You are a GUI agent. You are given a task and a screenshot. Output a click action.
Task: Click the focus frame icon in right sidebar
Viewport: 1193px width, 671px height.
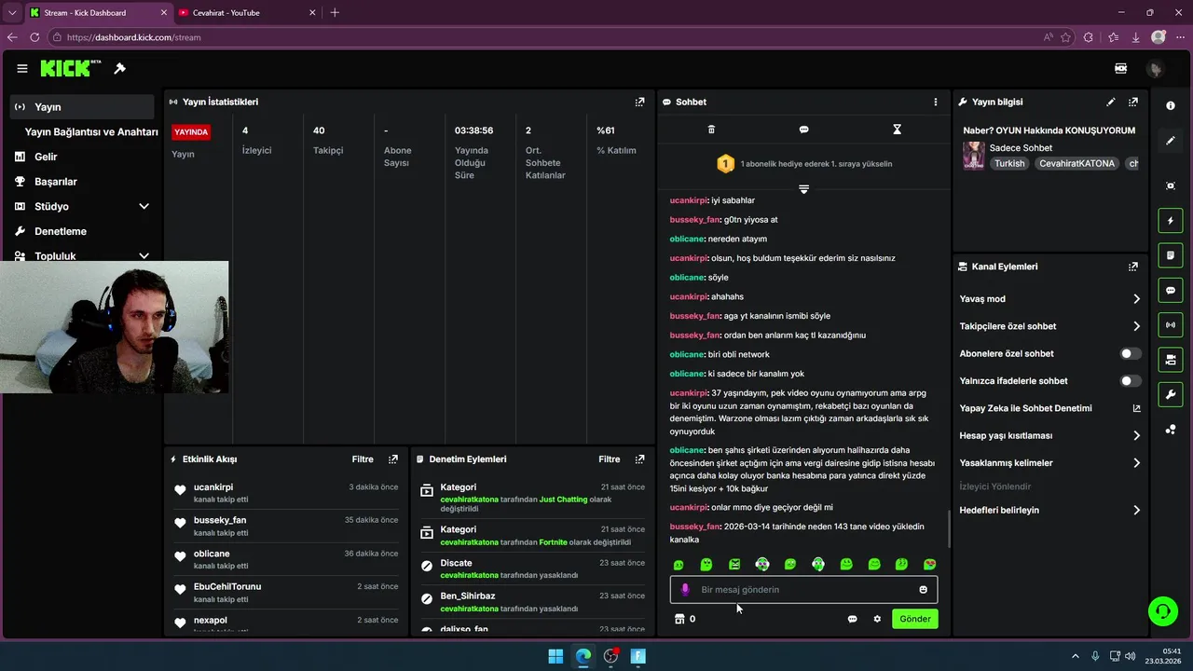[x=1171, y=185]
